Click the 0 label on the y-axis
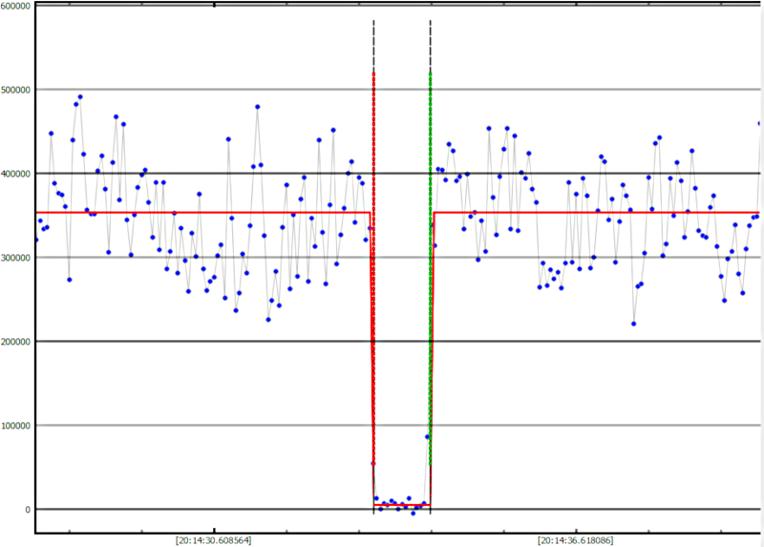Viewport: 764px width, 547px height. coord(28,510)
